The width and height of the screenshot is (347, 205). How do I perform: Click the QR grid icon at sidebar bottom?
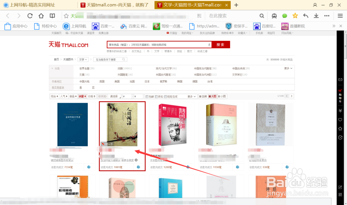[x=340, y=195]
